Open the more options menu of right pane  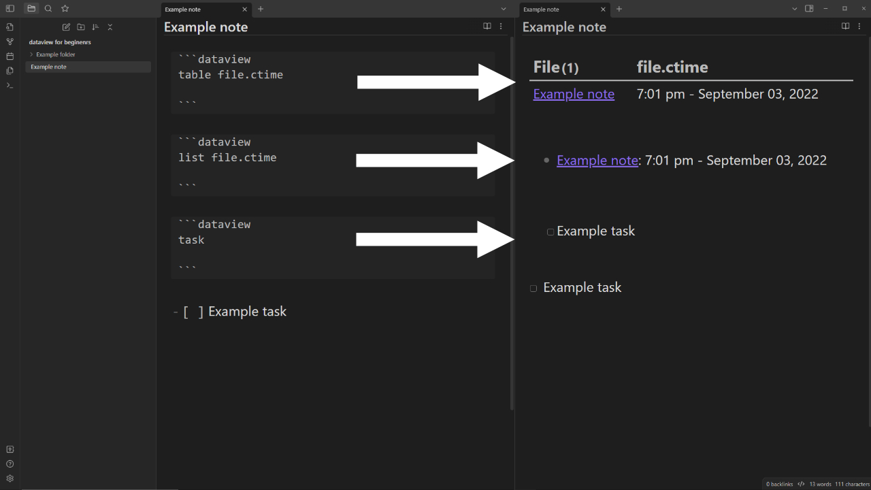point(859,26)
